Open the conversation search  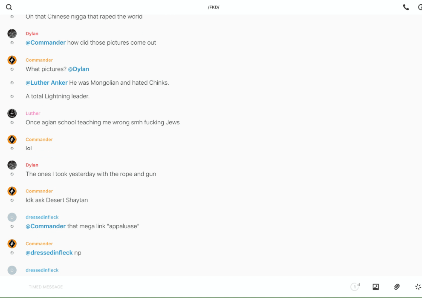tap(9, 7)
